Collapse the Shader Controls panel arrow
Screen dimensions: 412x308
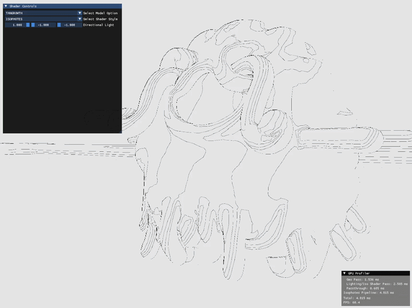click(6, 6)
